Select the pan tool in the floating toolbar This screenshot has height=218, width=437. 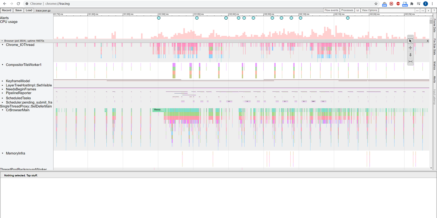pos(410,48)
